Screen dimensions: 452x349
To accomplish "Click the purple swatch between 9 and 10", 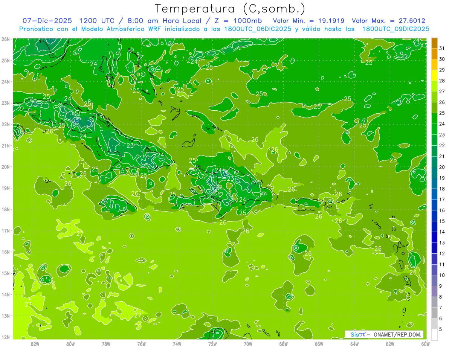I will coord(434,280).
